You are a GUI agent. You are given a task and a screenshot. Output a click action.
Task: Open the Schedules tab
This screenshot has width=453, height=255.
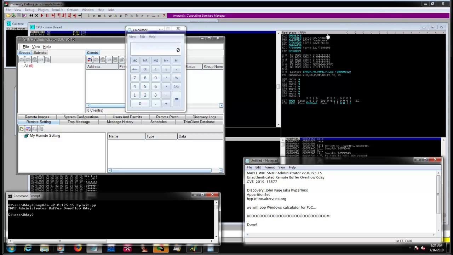click(x=158, y=122)
